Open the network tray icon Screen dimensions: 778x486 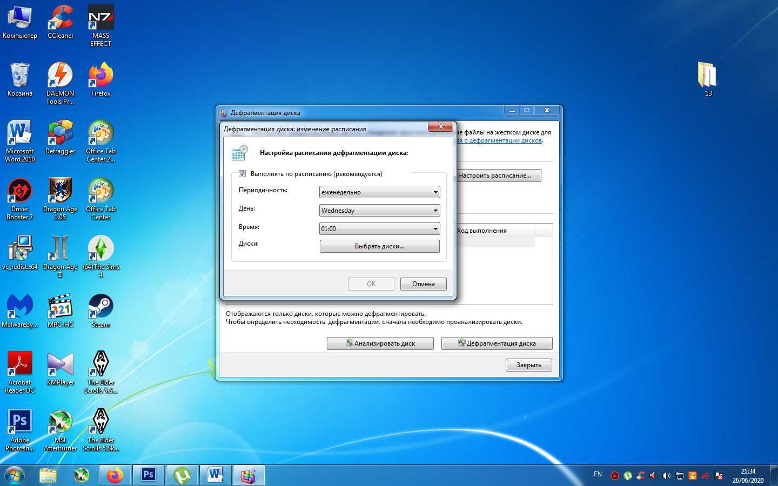point(680,476)
